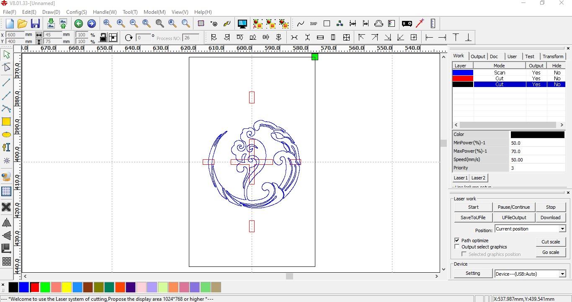The height and width of the screenshot is (302, 572).
Task: Open the Draw menu
Action: [x=52, y=12]
